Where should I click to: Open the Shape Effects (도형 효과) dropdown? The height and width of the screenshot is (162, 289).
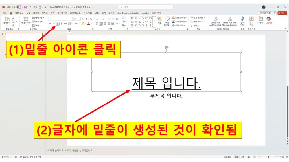click(x=178, y=25)
